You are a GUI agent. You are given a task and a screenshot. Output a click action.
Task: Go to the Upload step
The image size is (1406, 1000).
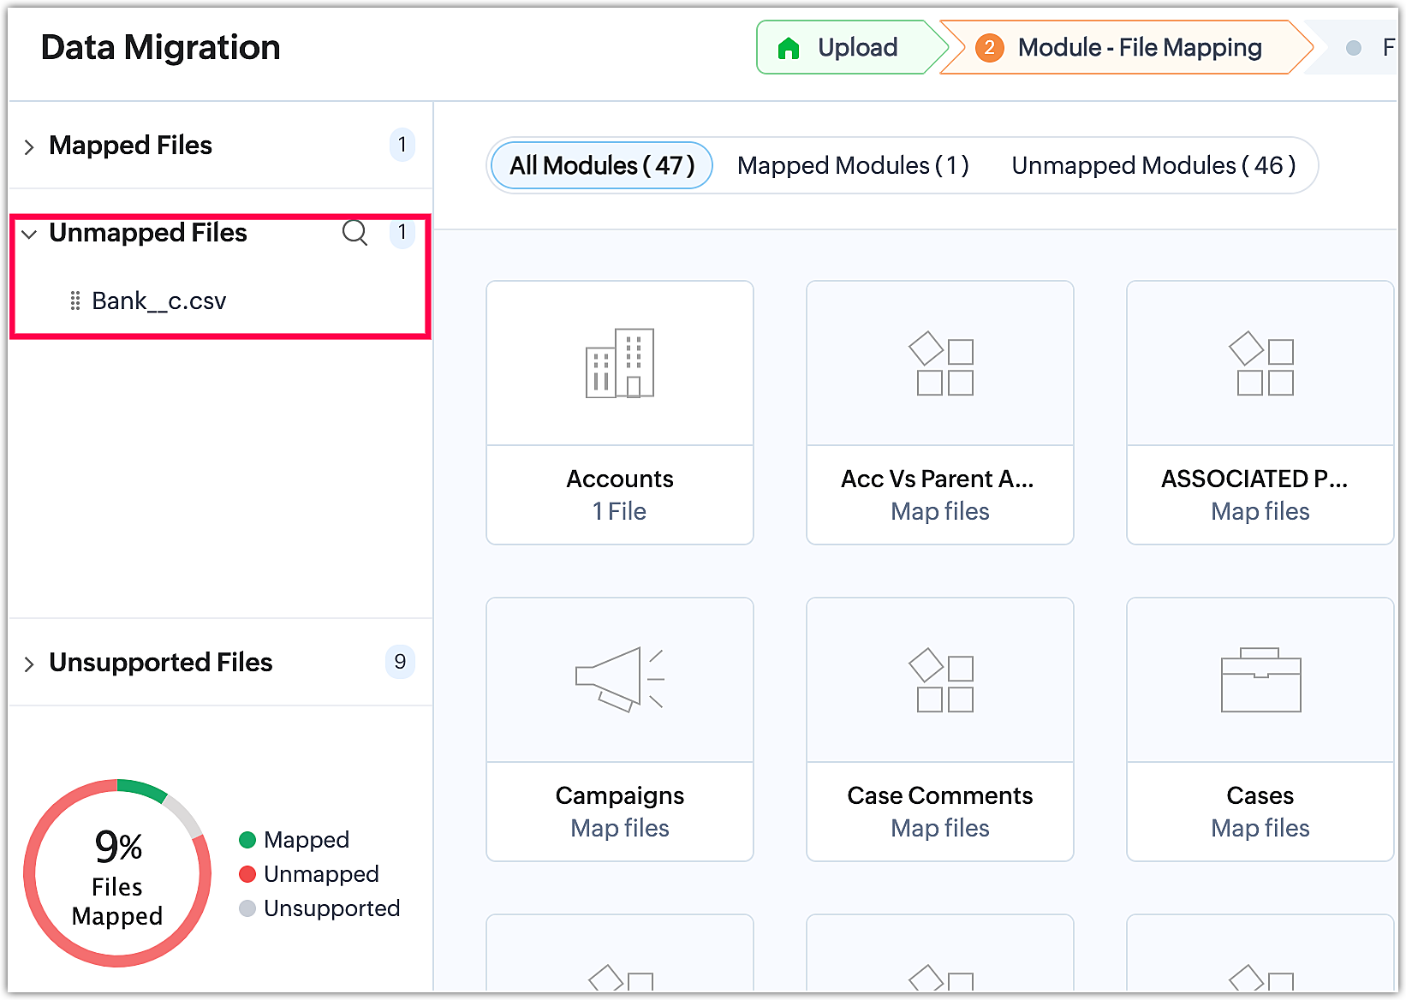click(856, 48)
